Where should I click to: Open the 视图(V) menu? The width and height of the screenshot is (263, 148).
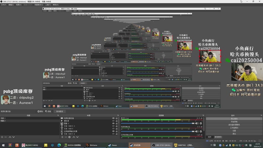point(19,5)
